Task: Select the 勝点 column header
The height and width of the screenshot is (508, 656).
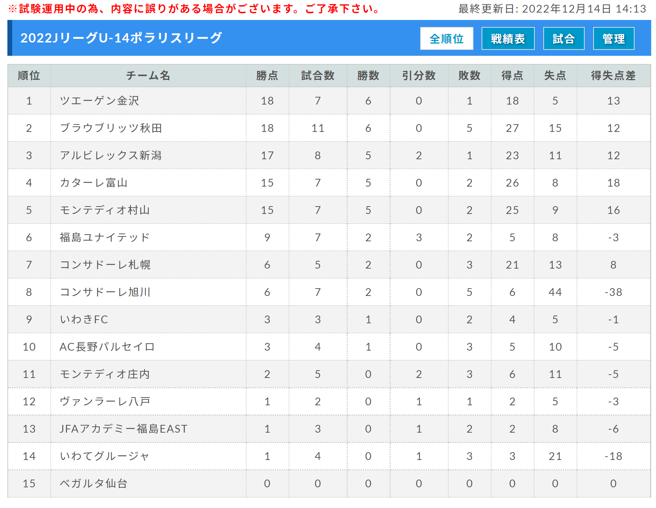Action: coord(267,76)
